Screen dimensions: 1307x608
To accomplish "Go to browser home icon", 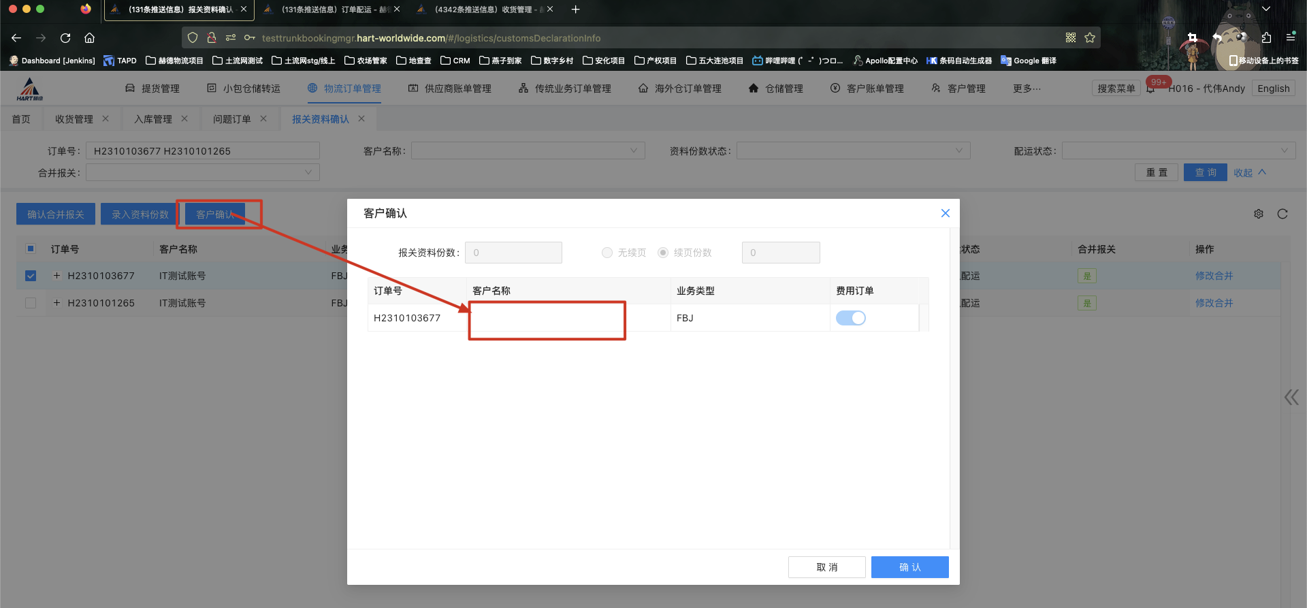I will click(x=89, y=38).
